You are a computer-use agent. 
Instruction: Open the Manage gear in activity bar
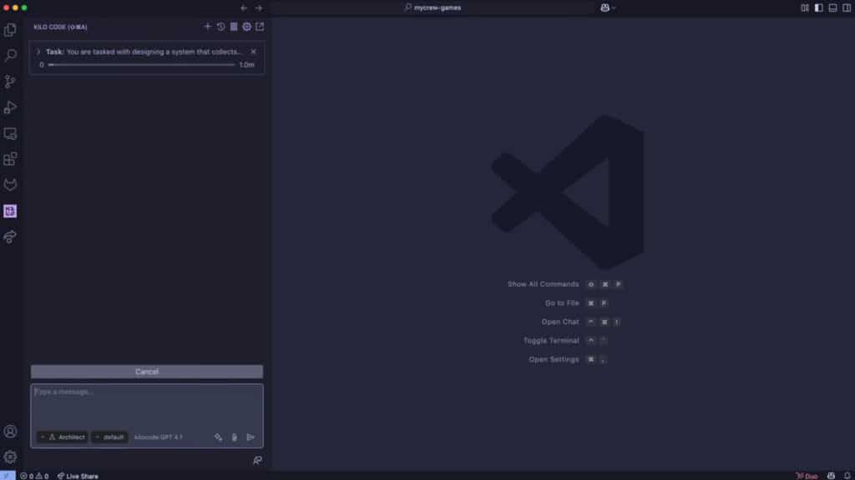10,457
